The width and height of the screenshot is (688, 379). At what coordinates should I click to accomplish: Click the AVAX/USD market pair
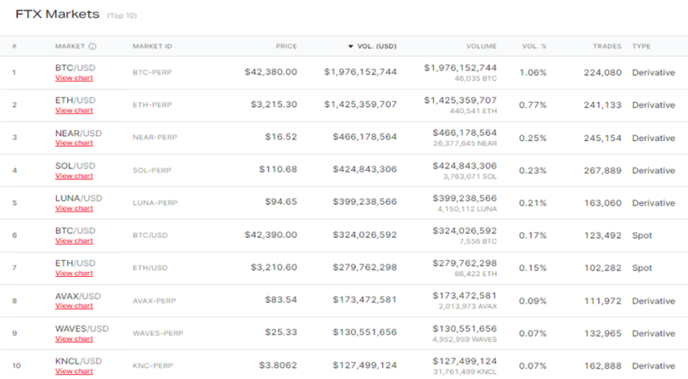point(79,296)
